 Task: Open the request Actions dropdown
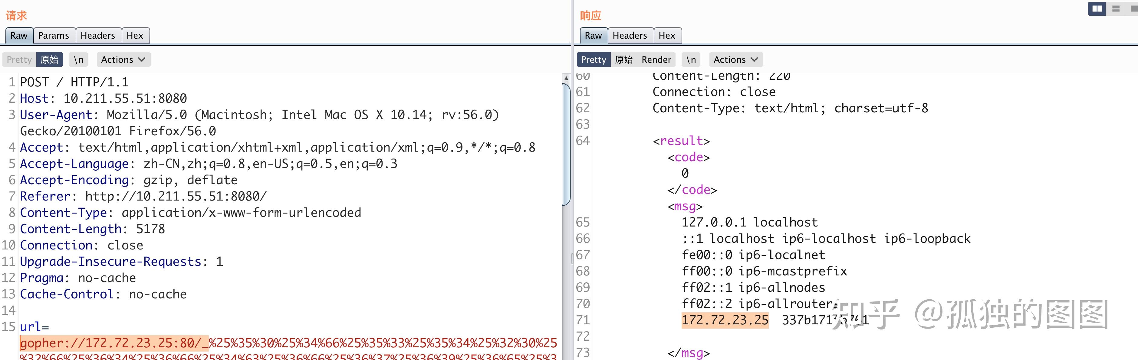[123, 59]
